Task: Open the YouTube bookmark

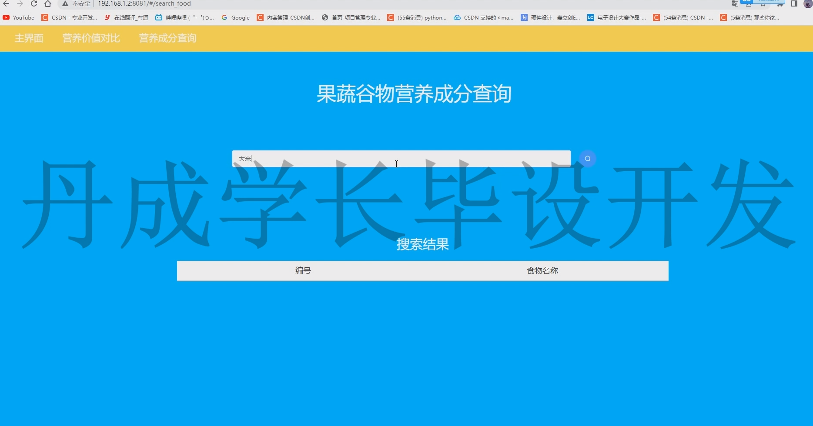Action: [x=18, y=17]
